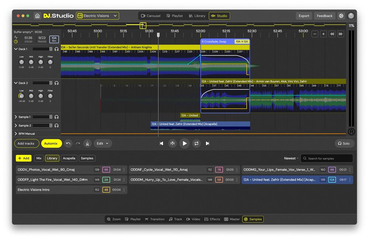Click the Automix button
The width and height of the screenshot is (369, 239).
point(51,143)
